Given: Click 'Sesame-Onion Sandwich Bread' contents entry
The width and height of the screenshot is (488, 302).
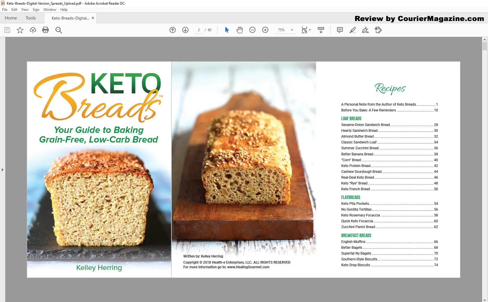Looking at the screenshot, I should [x=389, y=125].
